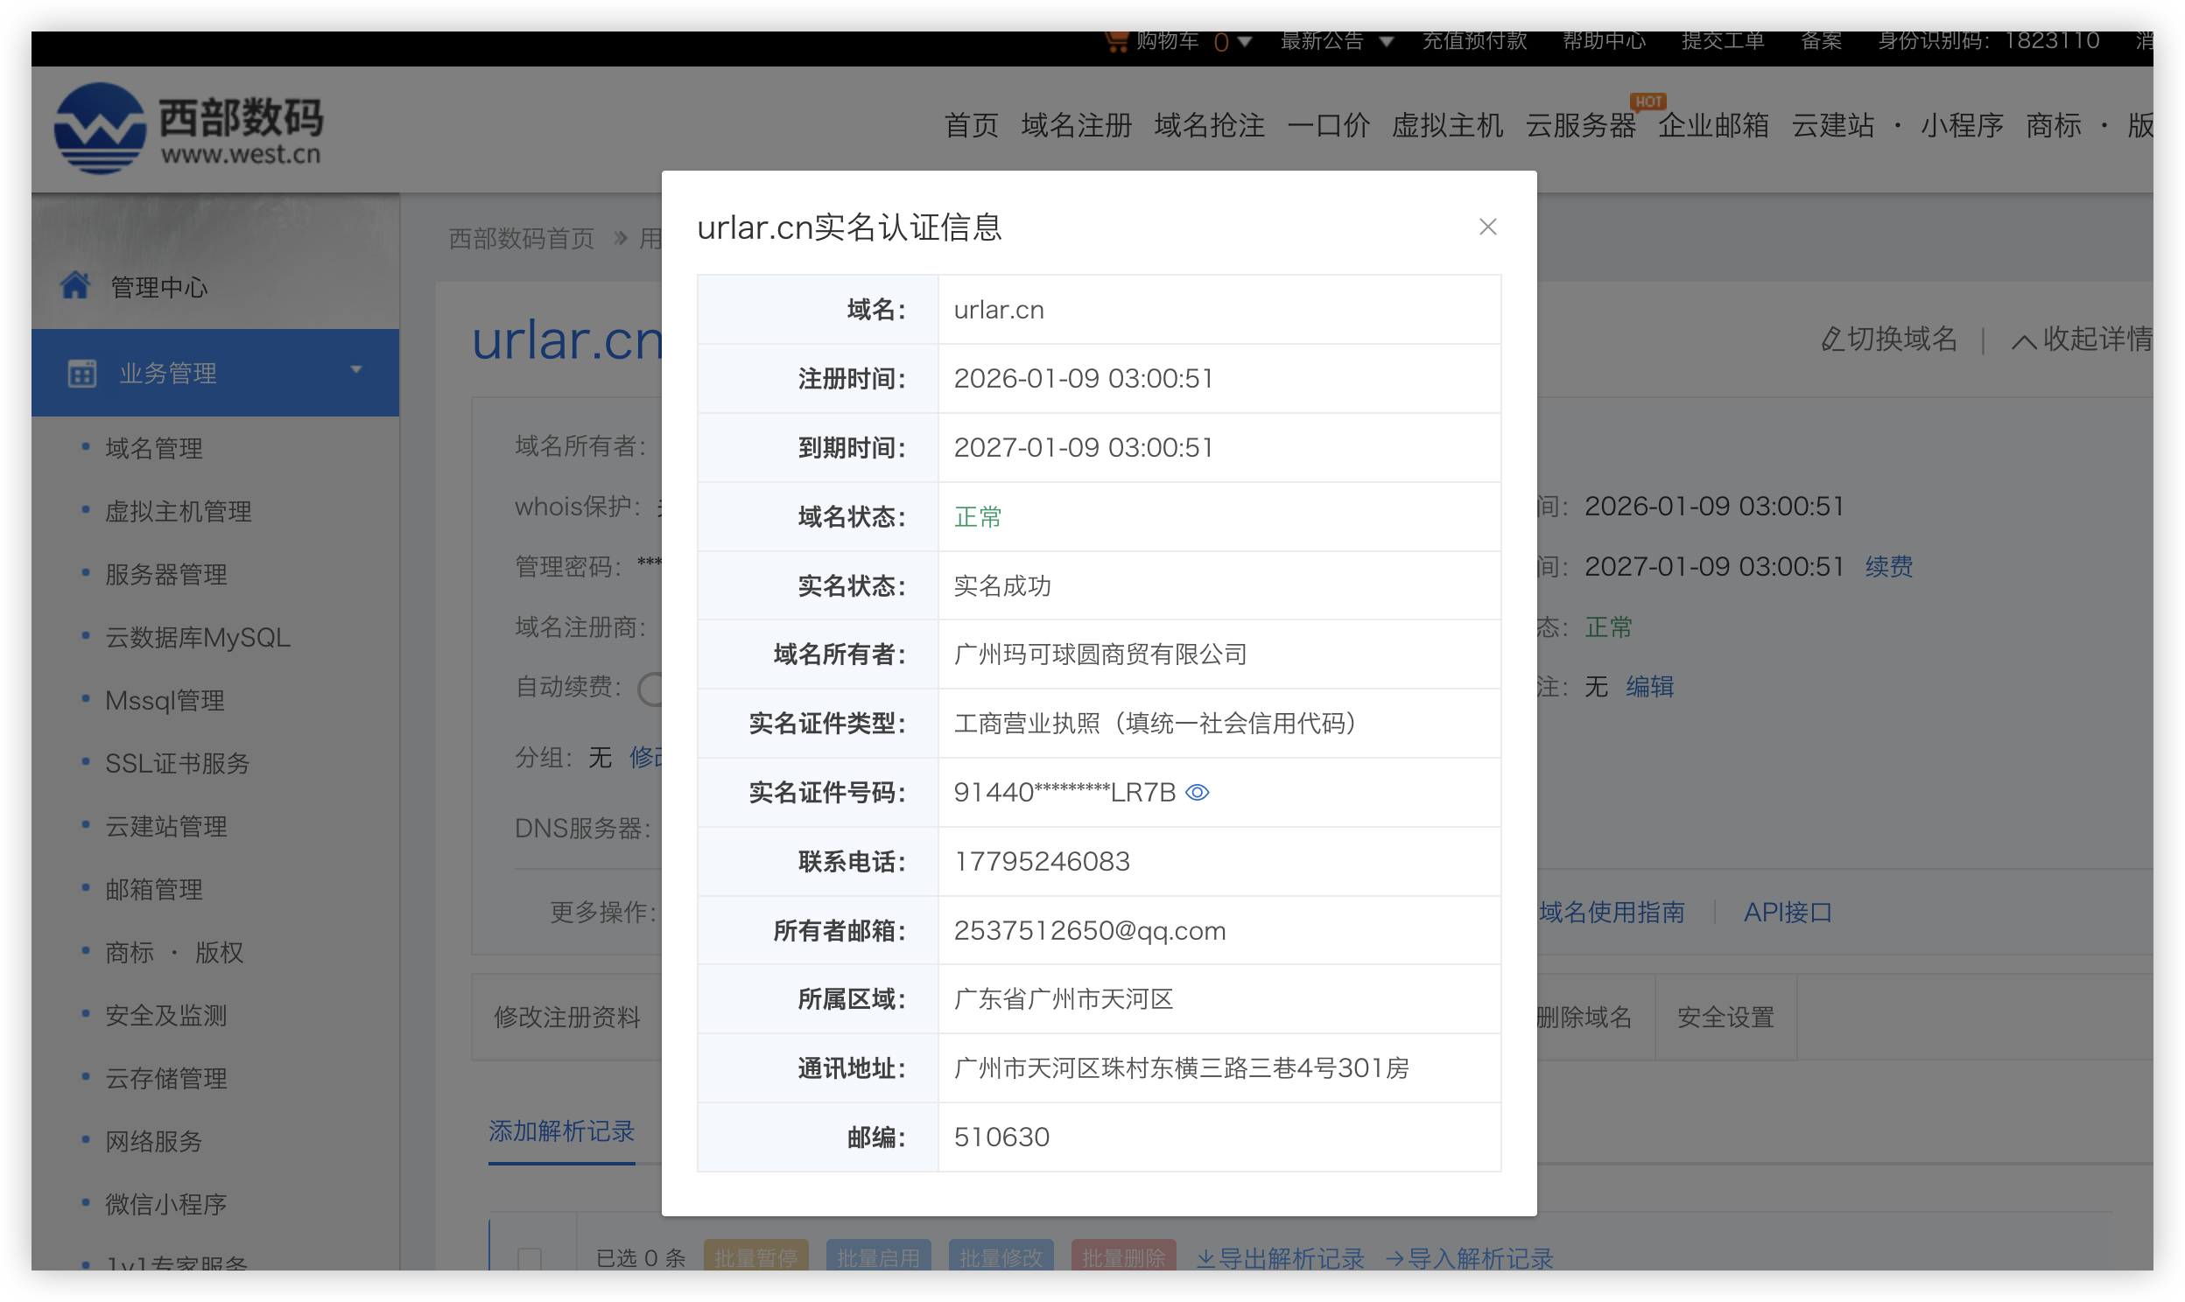The width and height of the screenshot is (2185, 1302).
Task: Collapse details with 收起详情 chevron
Action: point(2024,340)
